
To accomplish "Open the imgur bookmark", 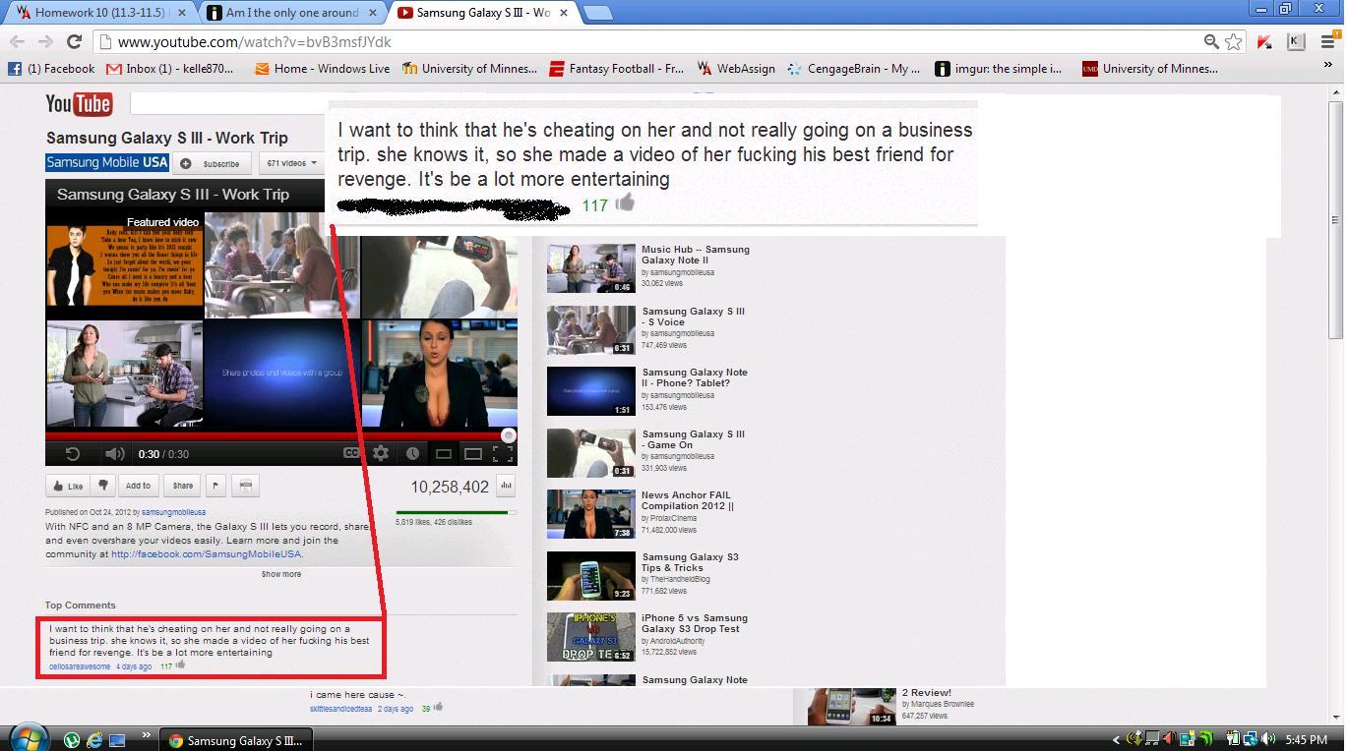I will tap(998, 69).
